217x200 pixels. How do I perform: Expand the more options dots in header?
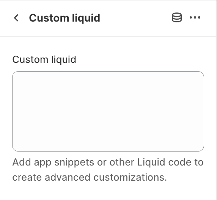195,17
